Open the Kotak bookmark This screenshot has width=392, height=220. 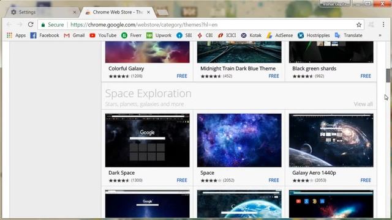pyautogui.click(x=251, y=35)
